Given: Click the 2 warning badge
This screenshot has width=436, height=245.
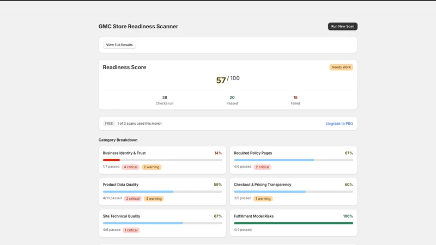Looking at the screenshot, I should coord(152,167).
